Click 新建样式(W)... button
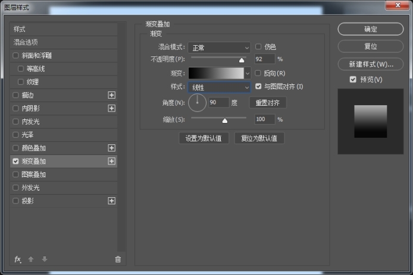 pyautogui.click(x=370, y=64)
